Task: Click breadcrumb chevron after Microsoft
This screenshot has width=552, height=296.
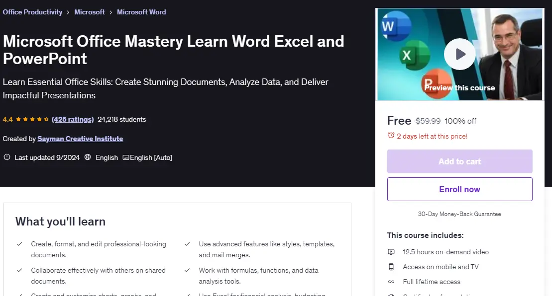Action: pos(110,12)
